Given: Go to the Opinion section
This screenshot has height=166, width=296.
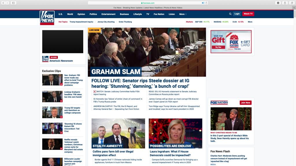Looking at the screenshot, I should (81, 14).
